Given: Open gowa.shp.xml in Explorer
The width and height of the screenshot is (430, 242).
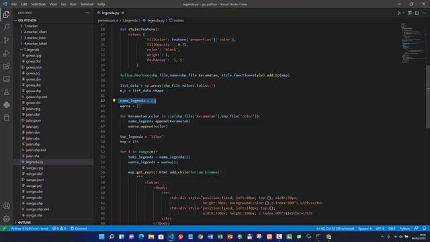Looking at the screenshot, I should (36, 97).
